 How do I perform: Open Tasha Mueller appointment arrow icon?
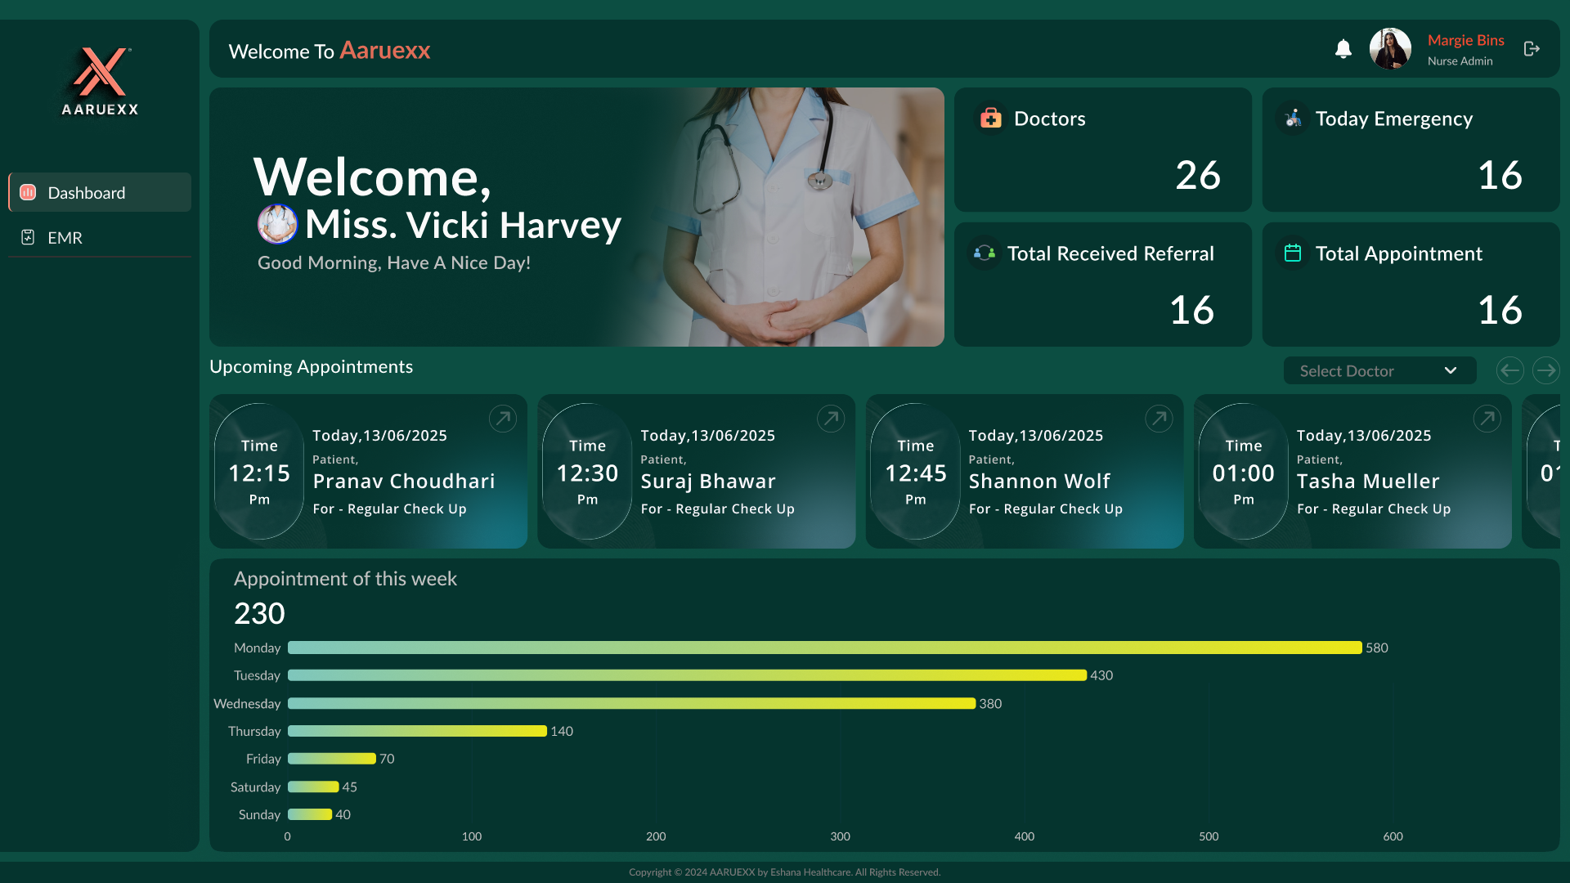(x=1487, y=419)
